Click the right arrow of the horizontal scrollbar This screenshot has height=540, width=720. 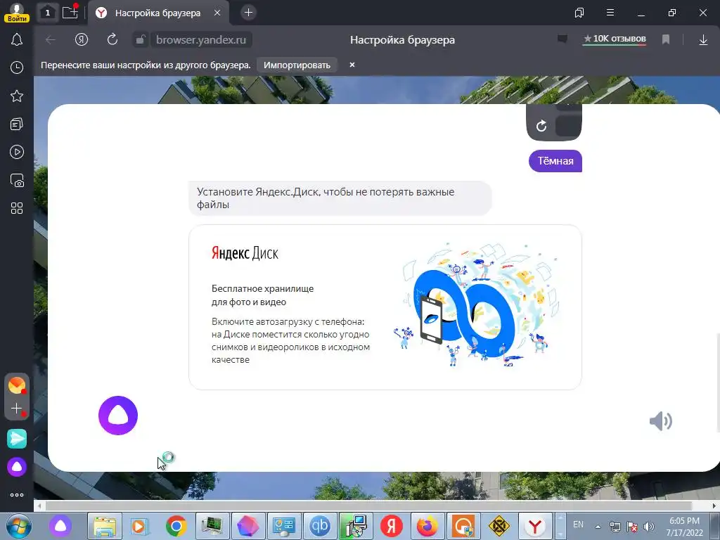point(714,506)
